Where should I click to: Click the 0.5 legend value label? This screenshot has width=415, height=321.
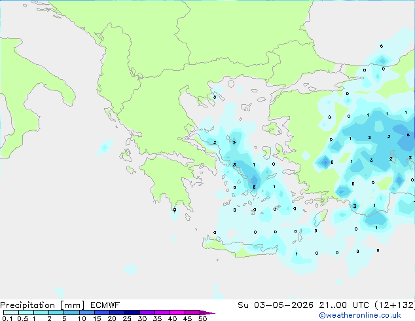coord(23,318)
